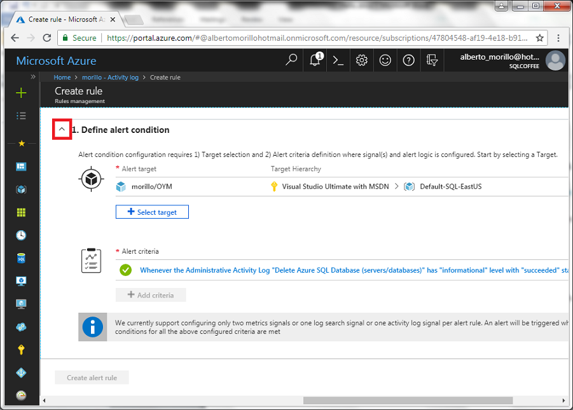Click the Microsoft Azure logo

(x=56, y=60)
